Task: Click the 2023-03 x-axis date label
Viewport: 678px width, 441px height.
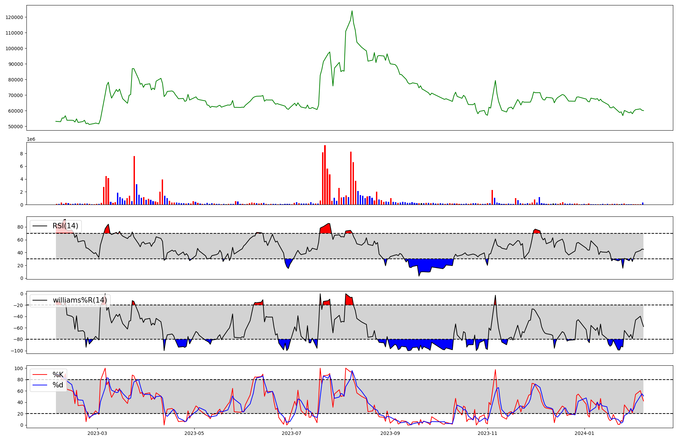Action: click(97, 433)
